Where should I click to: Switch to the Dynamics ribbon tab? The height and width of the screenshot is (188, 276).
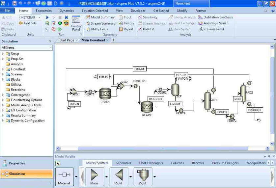tap(67, 11)
